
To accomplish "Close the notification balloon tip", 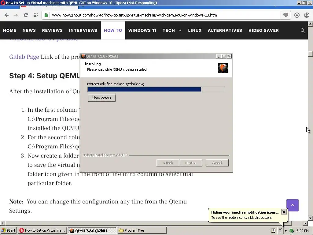I will [x=284, y=212].
